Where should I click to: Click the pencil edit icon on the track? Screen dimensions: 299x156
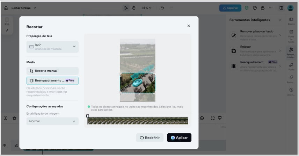pos(16,145)
